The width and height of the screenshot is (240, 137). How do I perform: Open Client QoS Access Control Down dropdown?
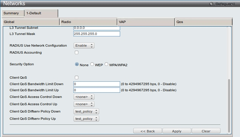[84, 97]
